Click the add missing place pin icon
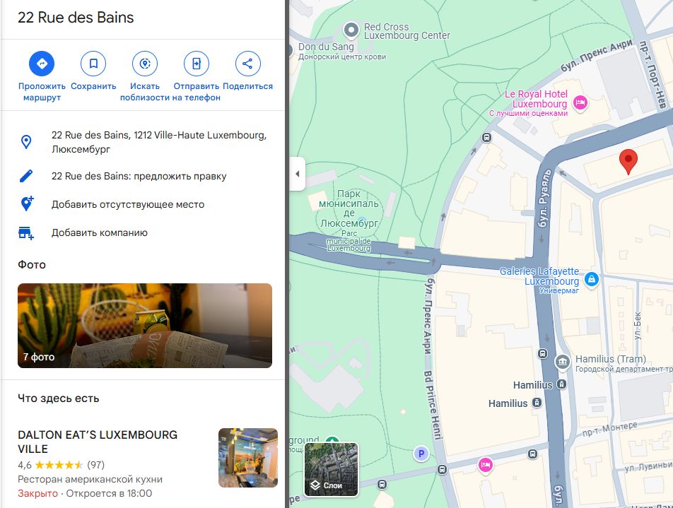Screen dimensions: 673x508 [27, 203]
